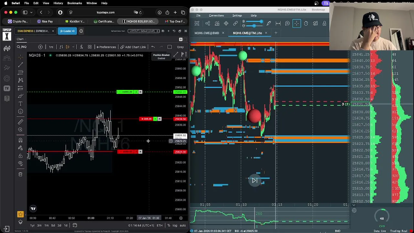The height and width of the screenshot is (233, 414).
Task: Switch to the NQH6.CME@BMD tab
Action: 207,33
